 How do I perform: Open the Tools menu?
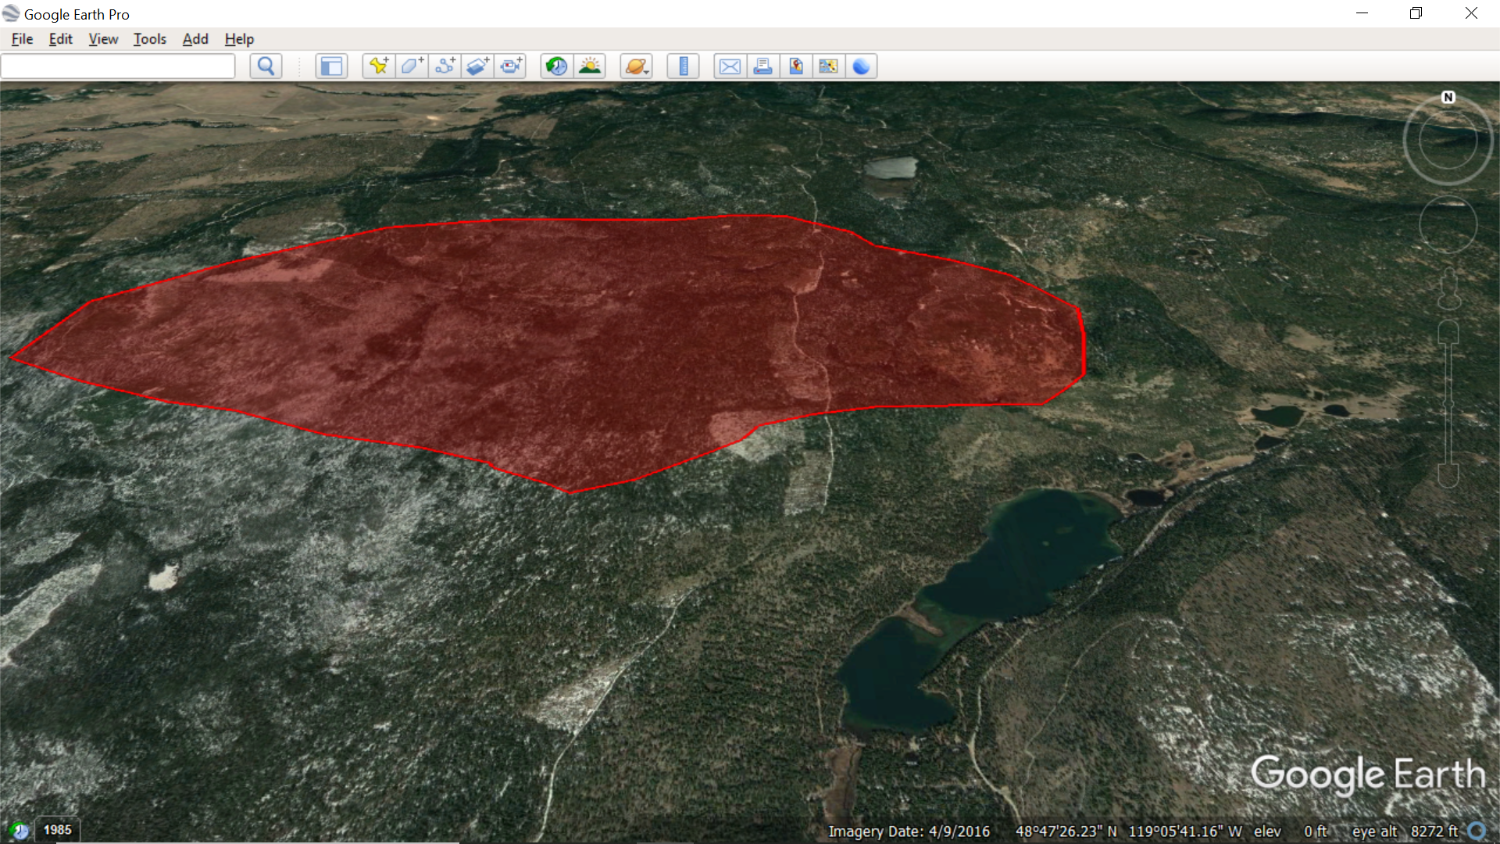point(149,39)
